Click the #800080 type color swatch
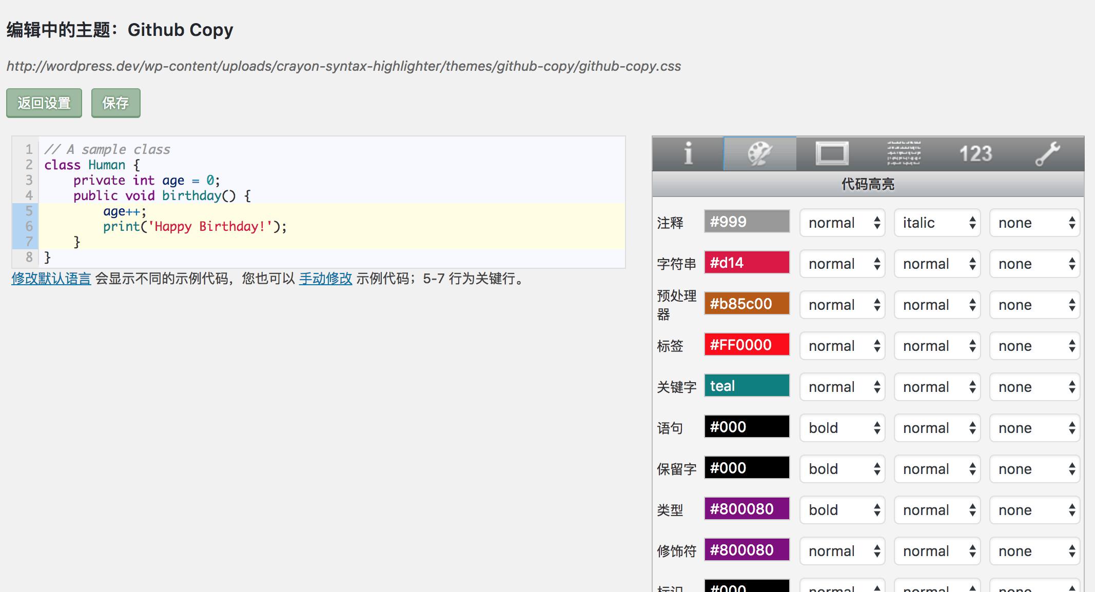Image resolution: width=1095 pixels, height=592 pixels. click(x=747, y=509)
